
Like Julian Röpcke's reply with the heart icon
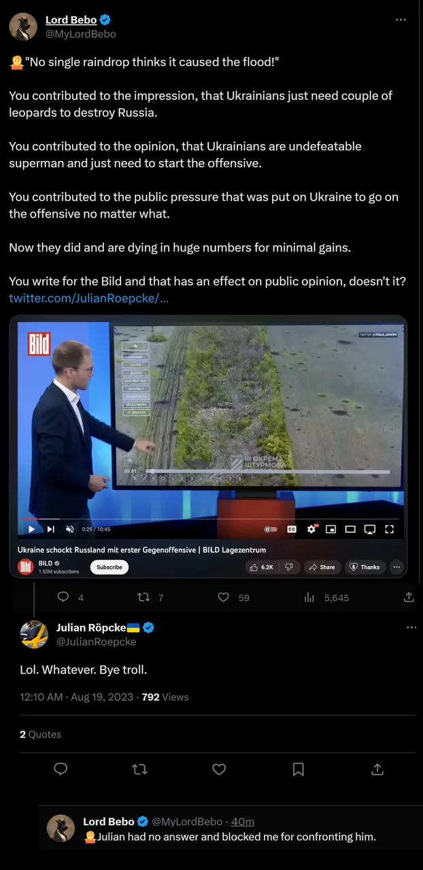click(x=219, y=769)
